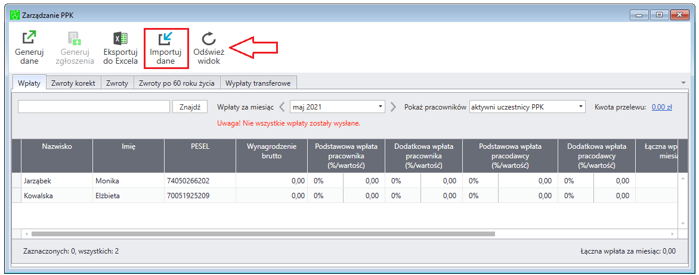Viewport: 699px width, 275px height.
Task: Select row header of Jarząbek Monika
Action: pos(17,181)
